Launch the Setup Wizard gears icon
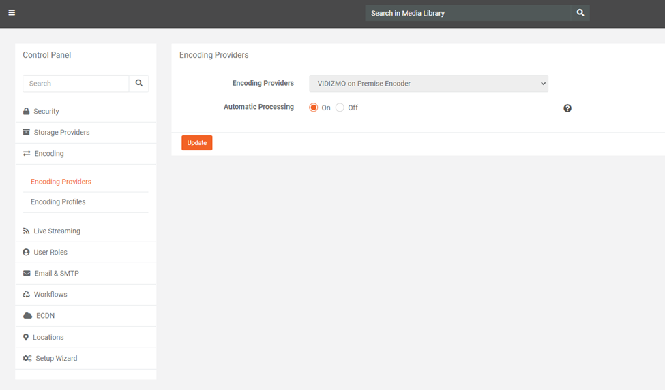The height and width of the screenshot is (390, 665). coord(27,359)
